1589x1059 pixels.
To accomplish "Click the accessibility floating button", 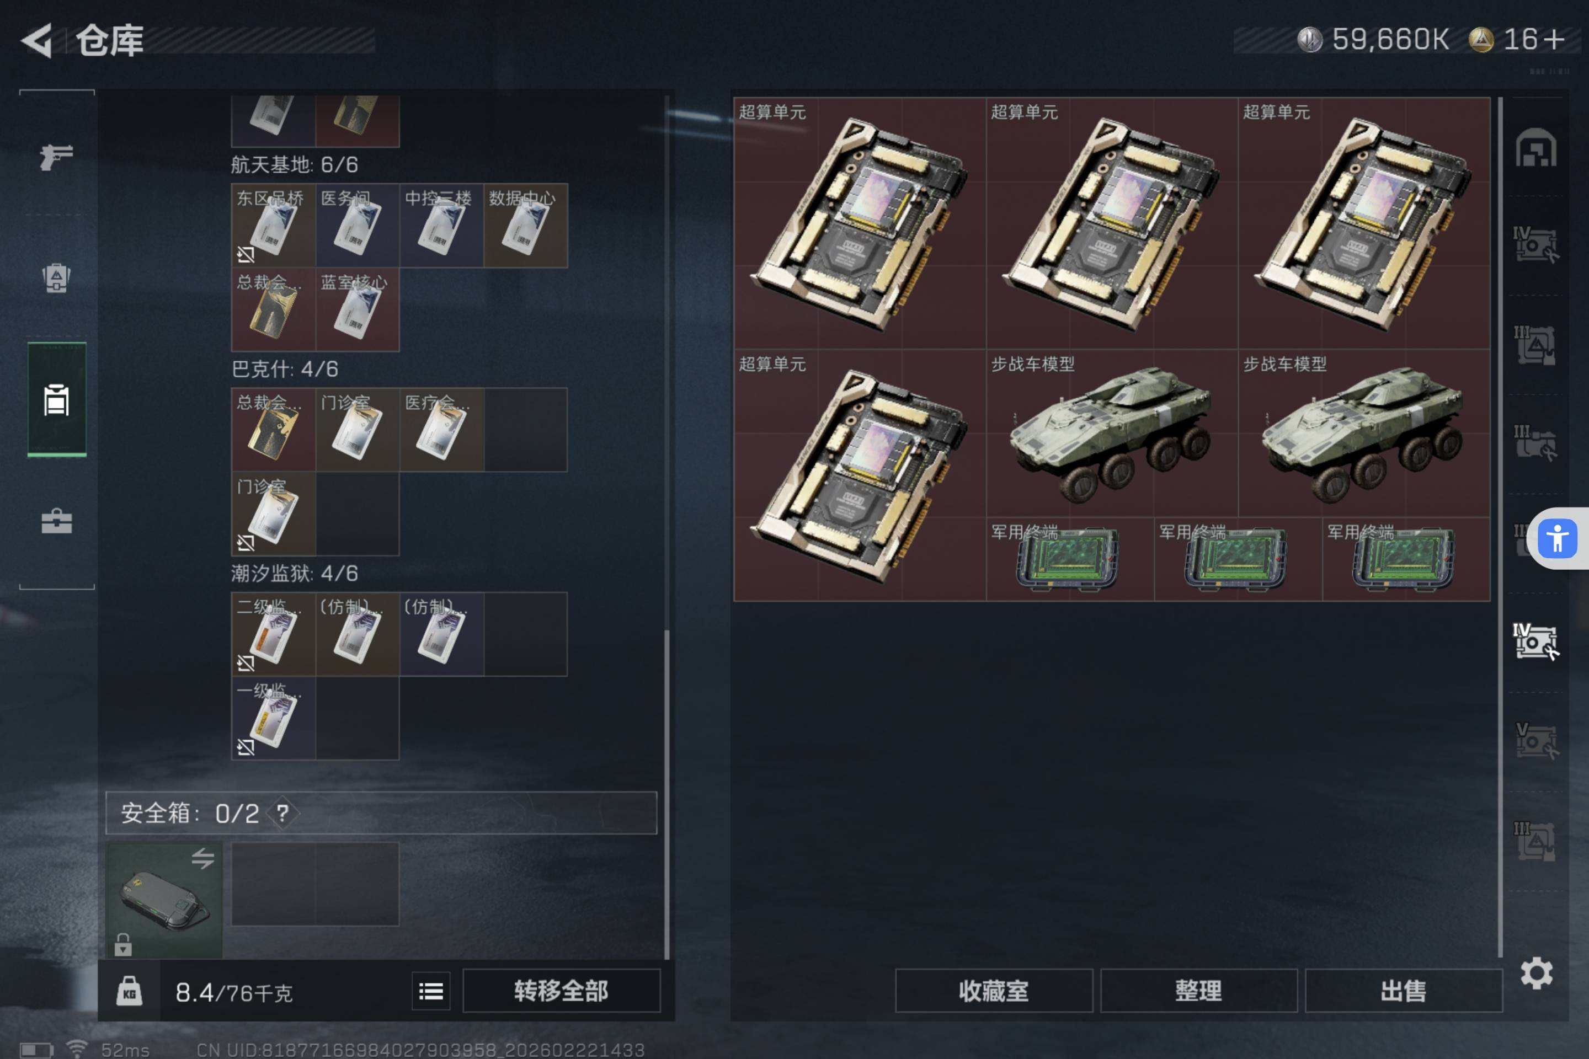I will 1556,538.
